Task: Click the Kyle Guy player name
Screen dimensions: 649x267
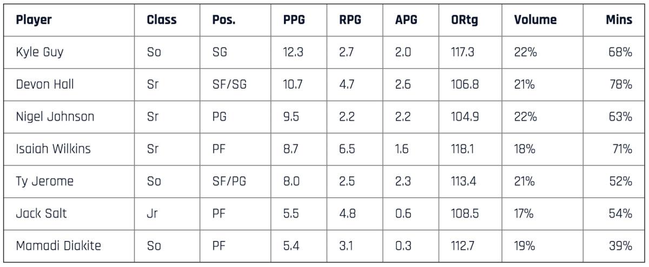Action: pos(39,52)
